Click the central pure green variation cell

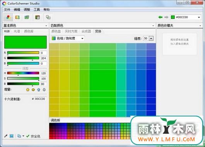102,80
